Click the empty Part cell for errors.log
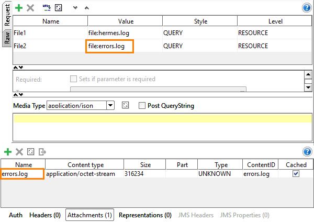Image resolution: width=314 pixels, height=222 pixels. pyautogui.click(x=182, y=173)
